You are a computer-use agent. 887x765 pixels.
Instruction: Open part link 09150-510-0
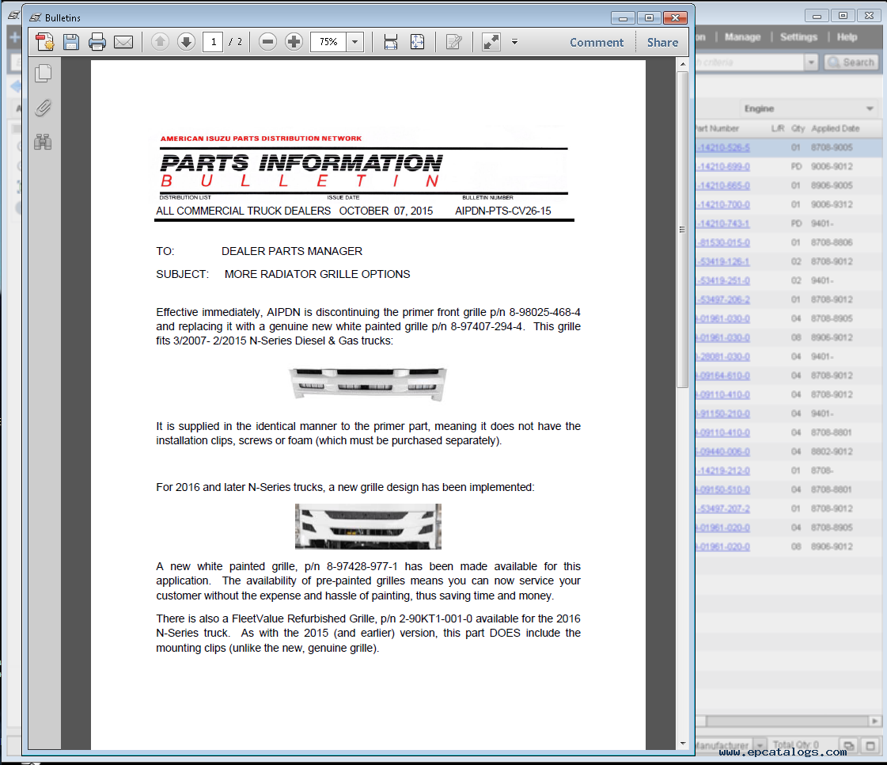coord(723,489)
